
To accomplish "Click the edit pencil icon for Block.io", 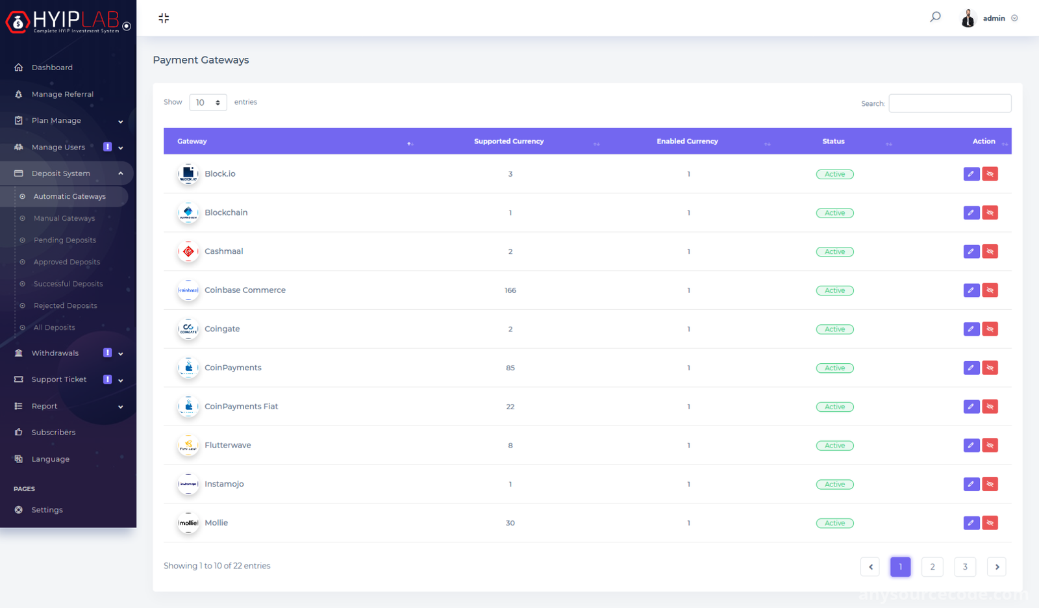I will click(x=971, y=174).
